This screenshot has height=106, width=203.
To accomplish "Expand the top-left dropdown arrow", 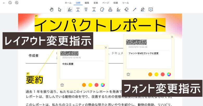I will [4, 3].
